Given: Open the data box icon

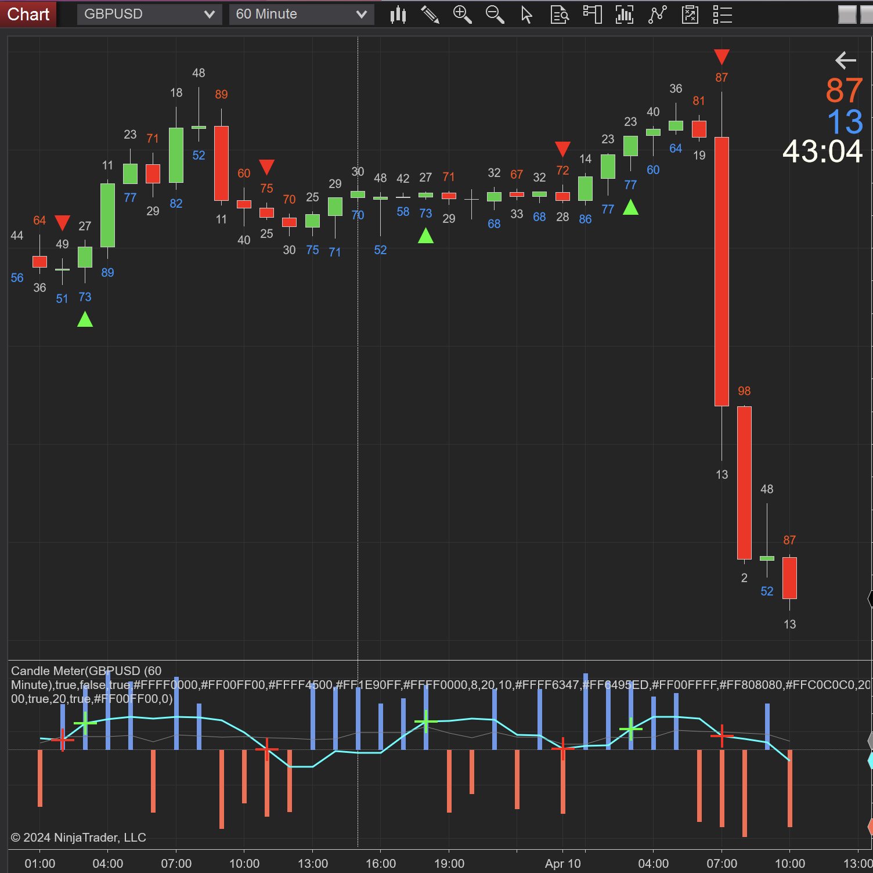Looking at the screenshot, I should tap(560, 15).
